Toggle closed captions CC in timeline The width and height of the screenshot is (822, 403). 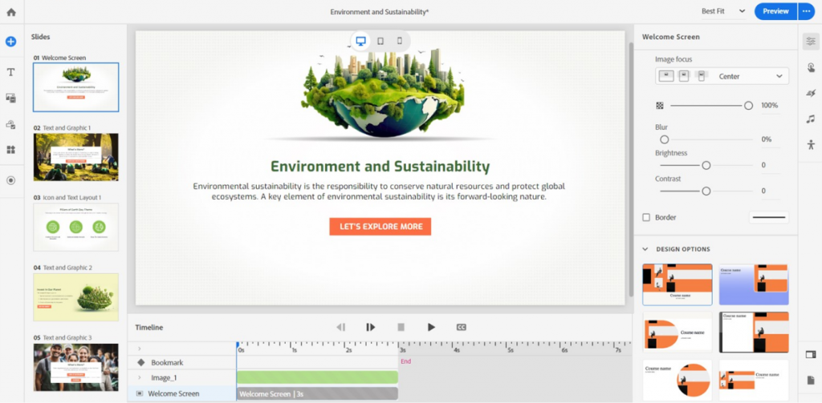tap(462, 327)
